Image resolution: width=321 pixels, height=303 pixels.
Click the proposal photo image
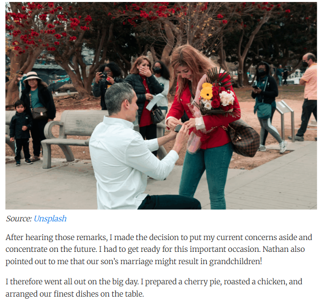coord(161,106)
